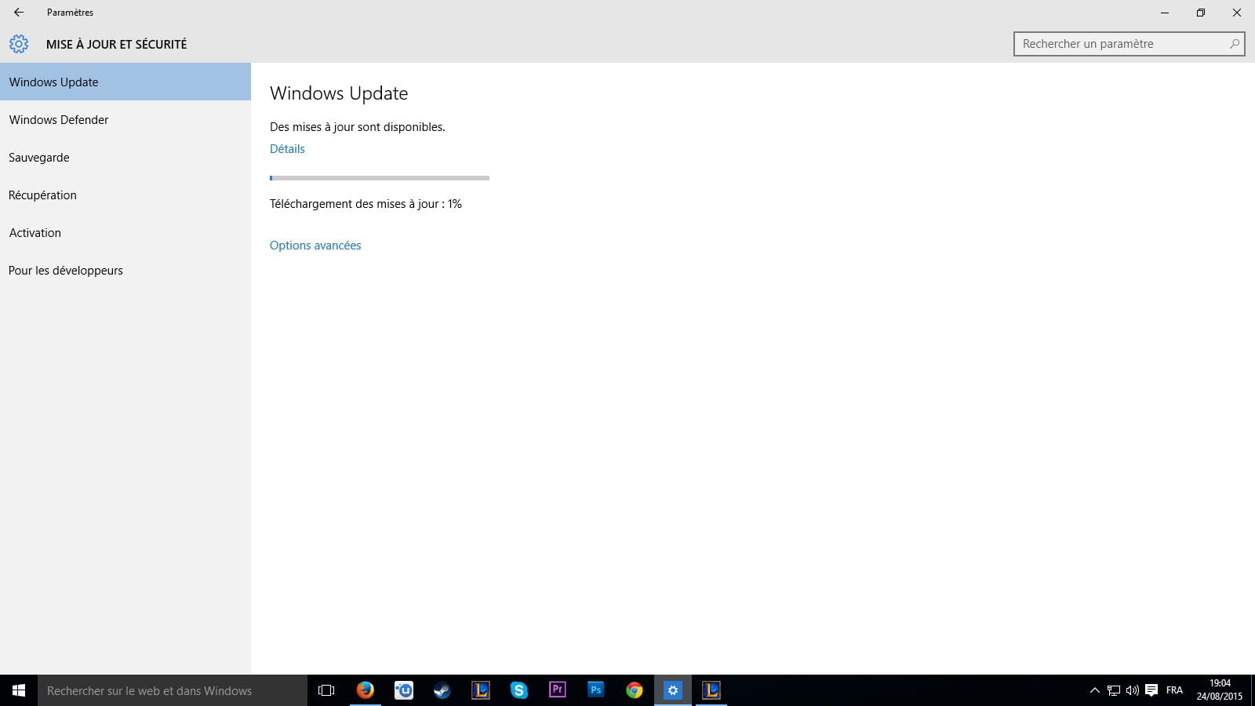
Task: Click the update download progress bar
Action: click(x=380, y=178)
